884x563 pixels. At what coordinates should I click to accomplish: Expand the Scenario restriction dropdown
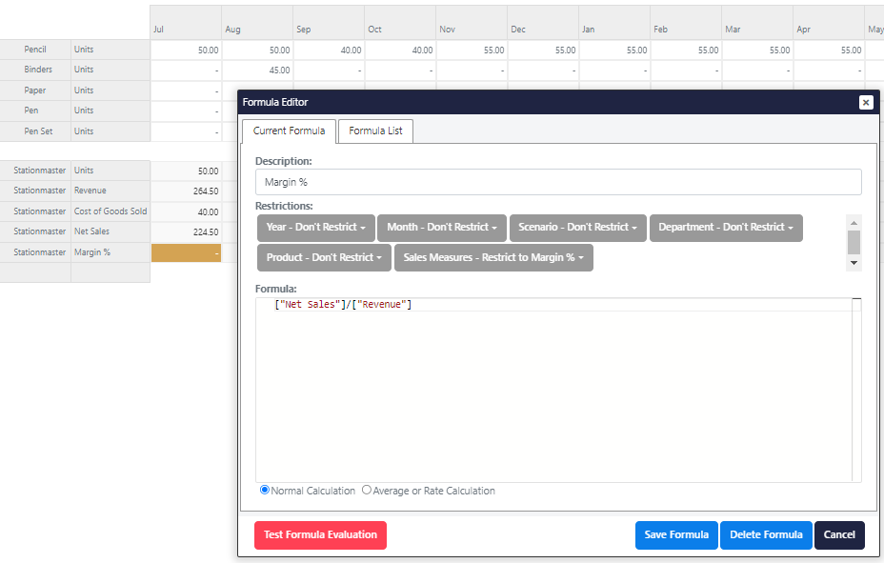(578, 228)
